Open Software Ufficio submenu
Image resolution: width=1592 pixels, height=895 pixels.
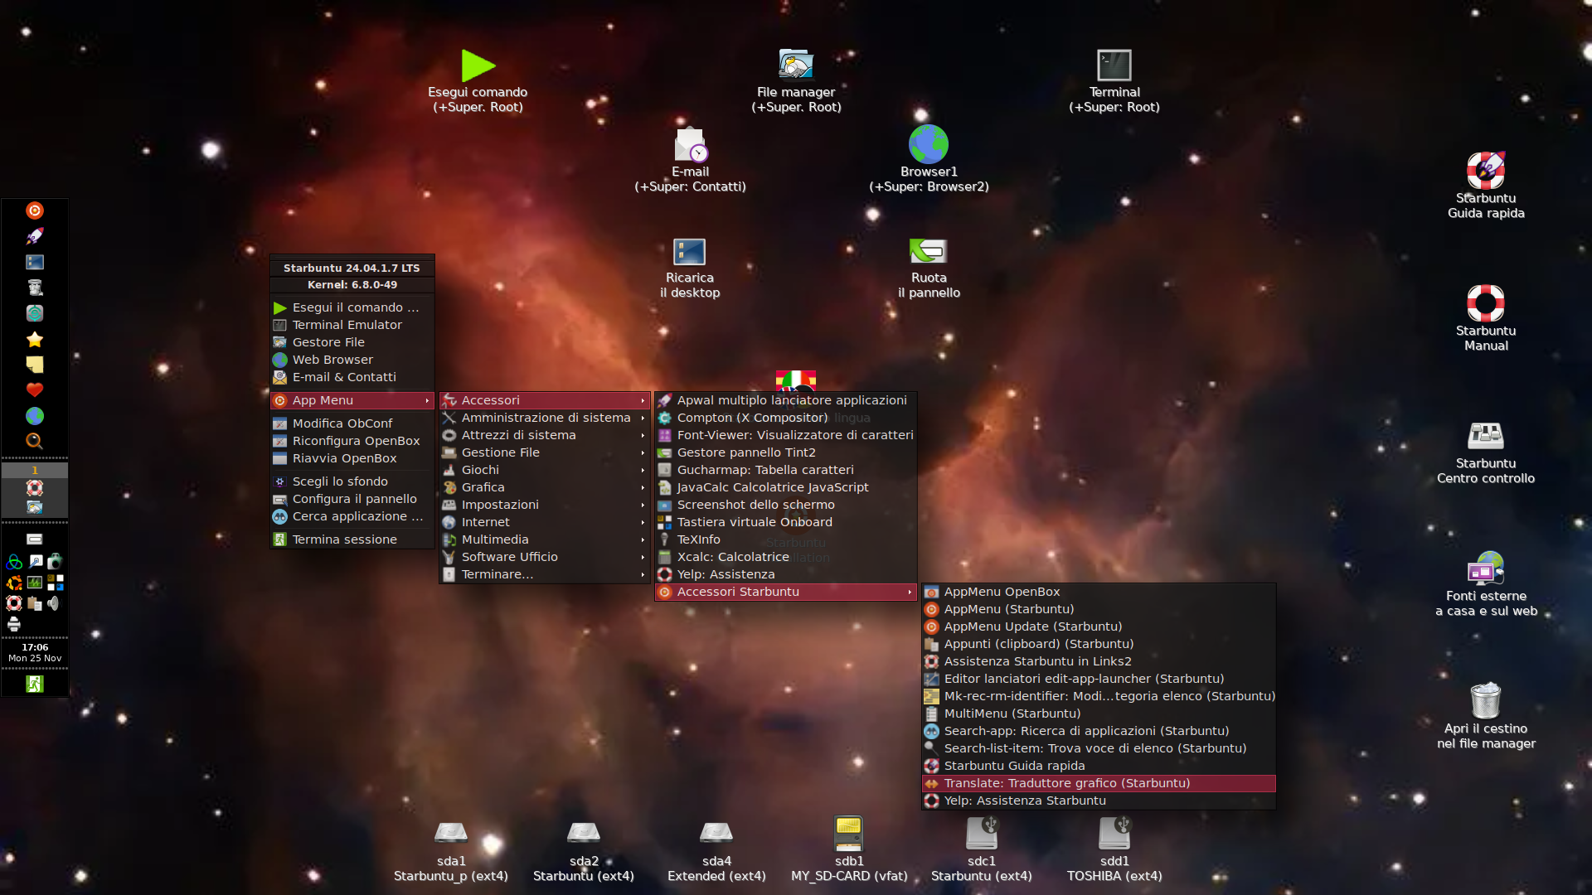[545, 557]
